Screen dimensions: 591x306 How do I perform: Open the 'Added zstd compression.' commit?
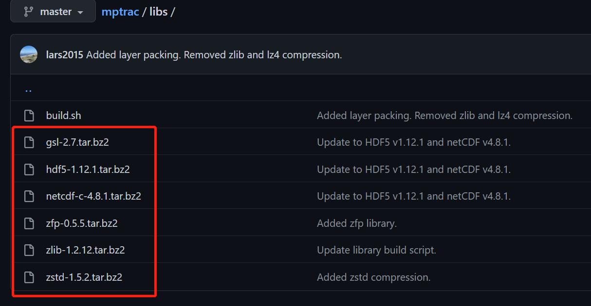[x=373, y=277]
